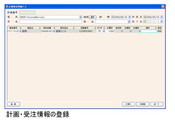Click the sort arrow beside 客先品名 header

(74, 28)
